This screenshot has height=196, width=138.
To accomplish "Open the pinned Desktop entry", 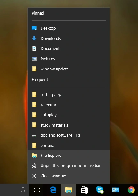I will (69, 28).
